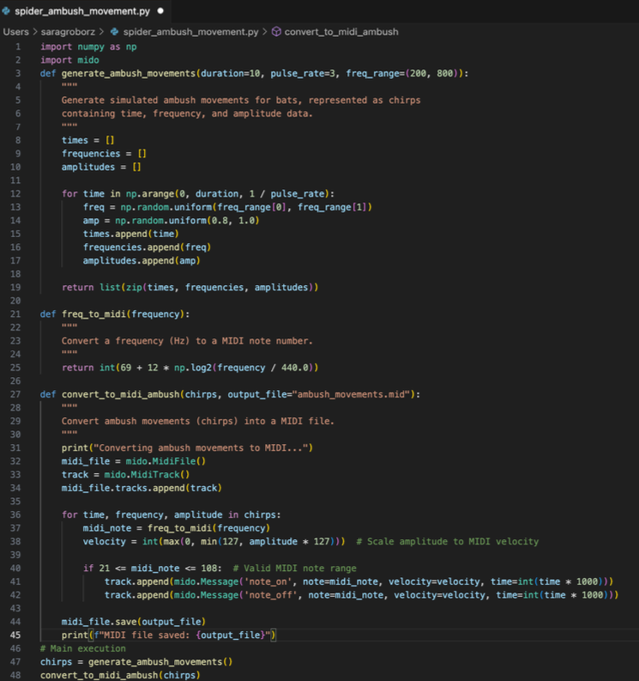Image resolution: width=639 pixels, height=681 pixels.
Task: Click the generate_ambush_movements function definition name
Action: tap(129, 73)
